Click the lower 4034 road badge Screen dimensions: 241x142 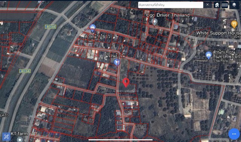25,71
